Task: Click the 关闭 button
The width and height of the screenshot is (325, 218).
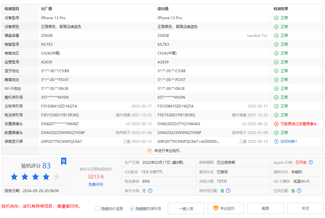Action: pos(305,209)
